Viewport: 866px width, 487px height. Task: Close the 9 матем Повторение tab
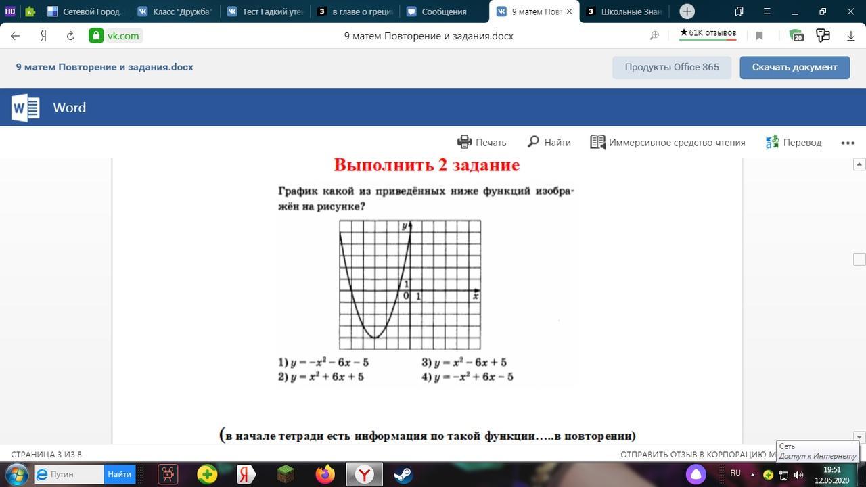click(x=569, y=11)
